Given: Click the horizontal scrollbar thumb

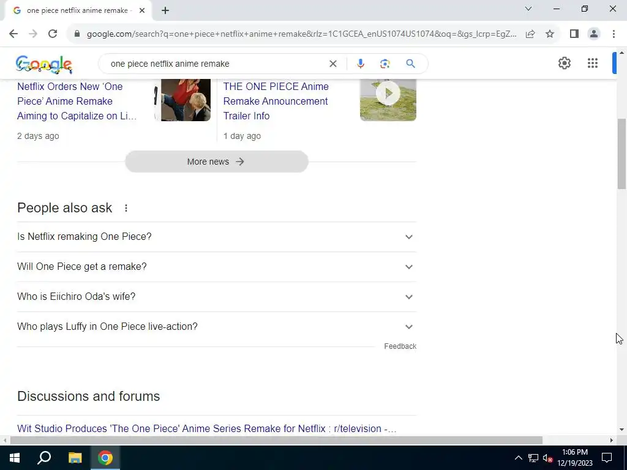Looking at the screenshot, I should (x=276, y=441).
